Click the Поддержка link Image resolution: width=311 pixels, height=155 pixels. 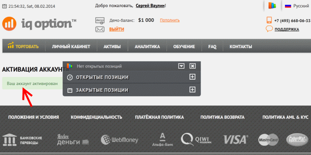[287, 30]
